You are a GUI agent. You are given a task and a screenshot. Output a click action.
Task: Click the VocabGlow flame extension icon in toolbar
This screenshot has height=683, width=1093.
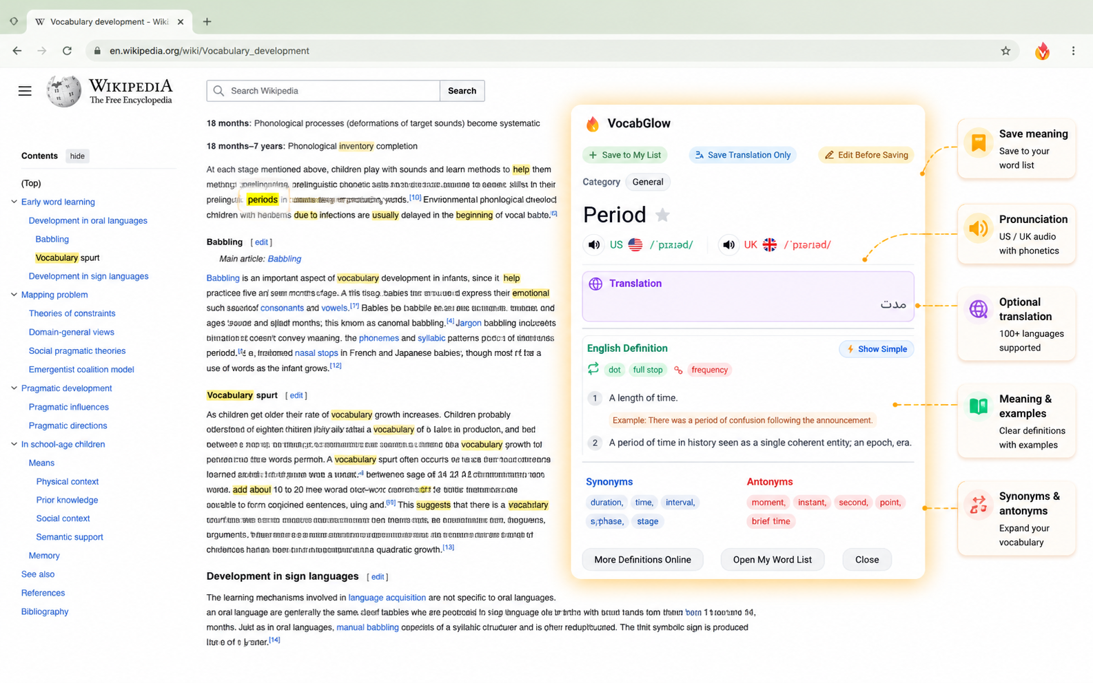coord(1042,51)
